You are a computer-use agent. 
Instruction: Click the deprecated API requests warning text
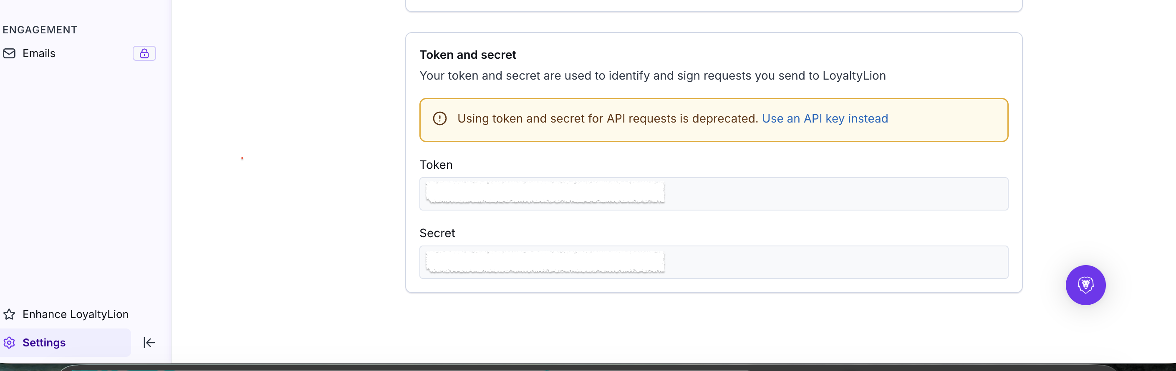click(x=607, y=119)
